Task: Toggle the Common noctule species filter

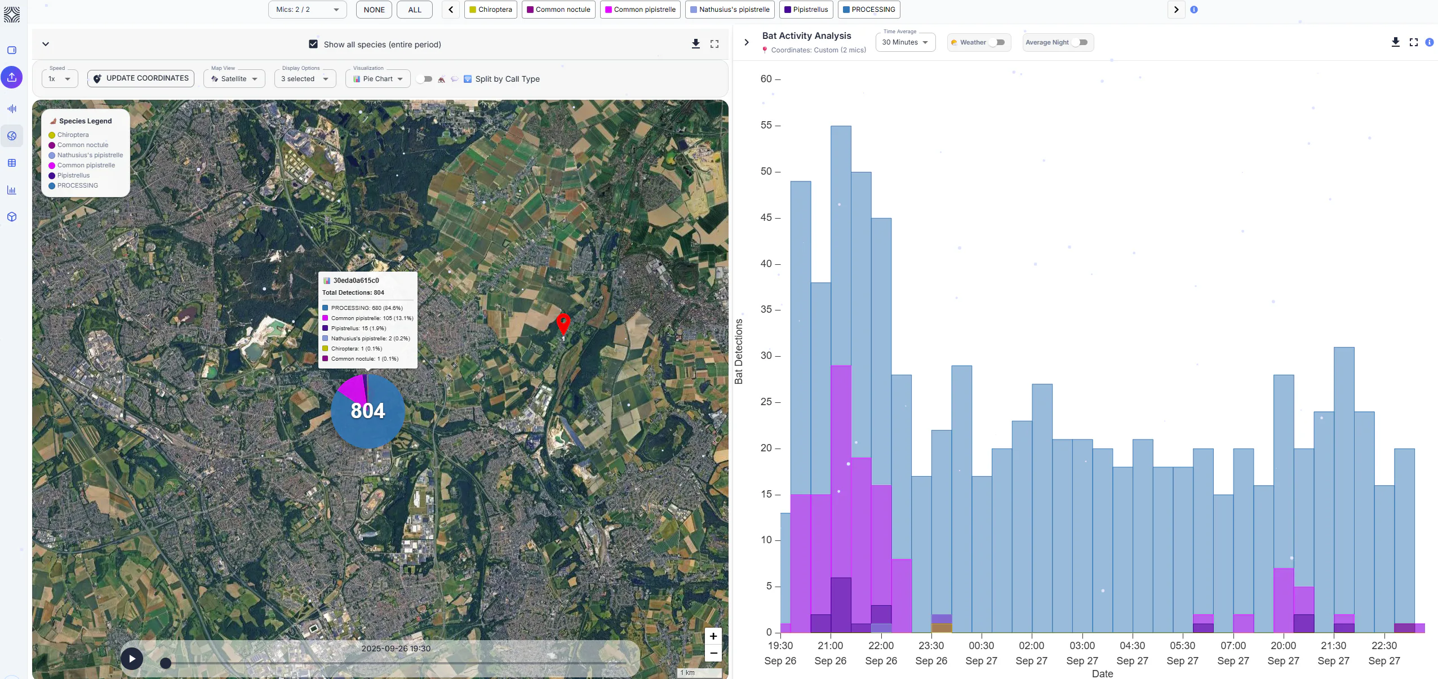Action: (x=558, y=10)
